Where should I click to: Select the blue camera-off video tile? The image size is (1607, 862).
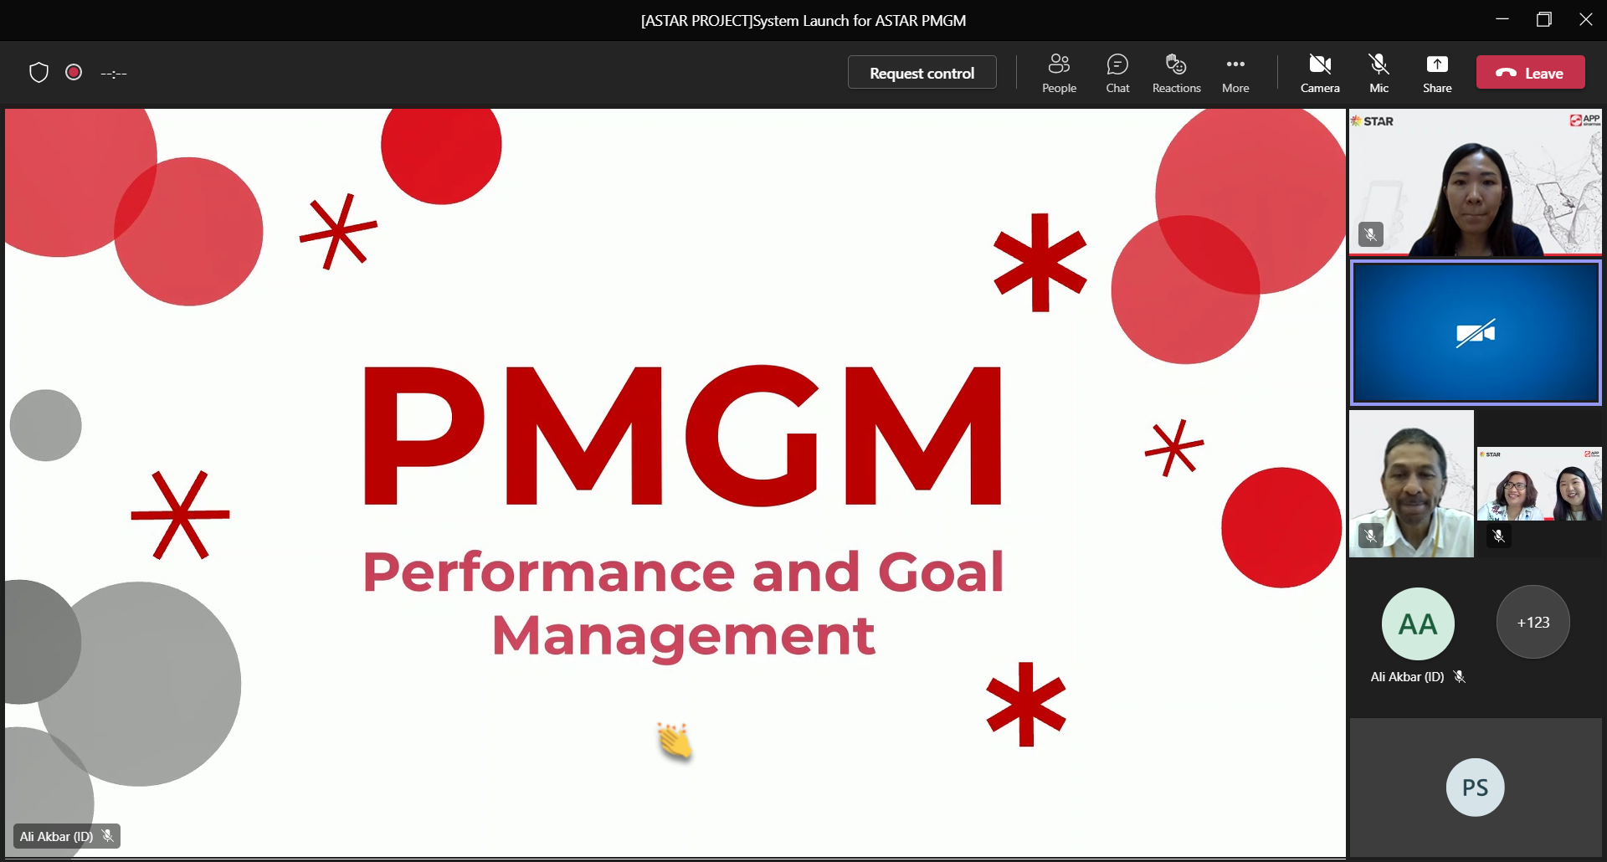(1475, 333)
